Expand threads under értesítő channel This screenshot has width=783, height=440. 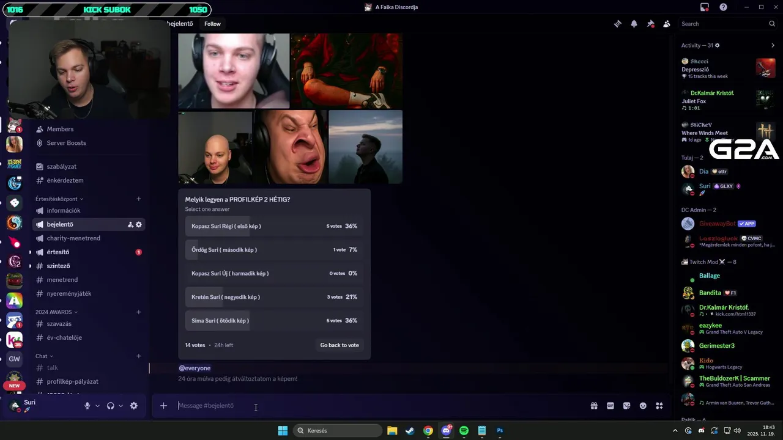coord(30,252)
